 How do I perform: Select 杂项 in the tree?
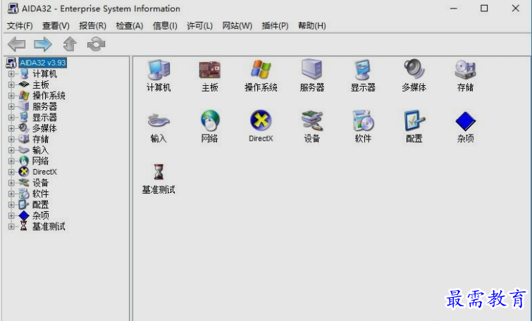pyautogui.click(x=40, y=215)
